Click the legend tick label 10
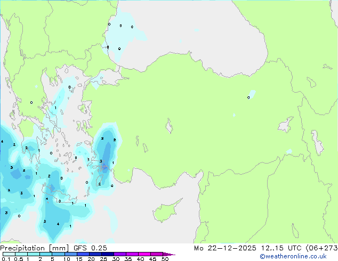The width and height of the screenshot is (338, 261). 66,259
